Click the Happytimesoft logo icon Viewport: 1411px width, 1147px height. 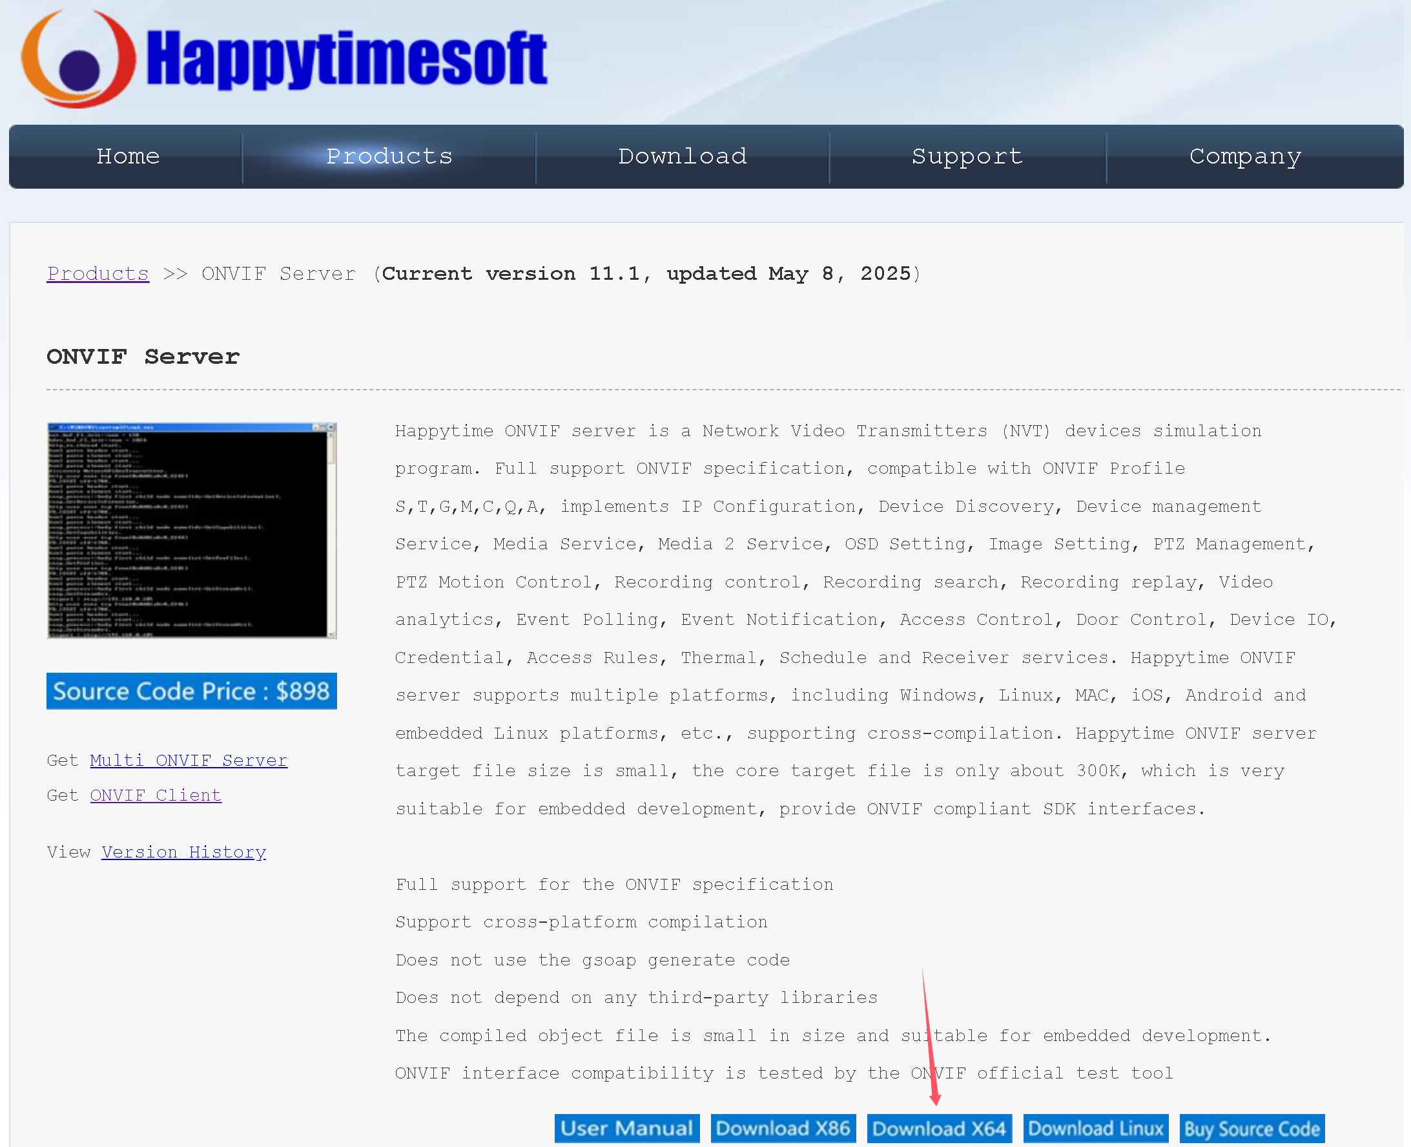78,59
